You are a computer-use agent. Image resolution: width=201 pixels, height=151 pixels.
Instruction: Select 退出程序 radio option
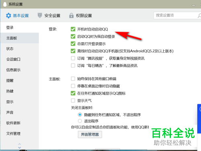point(80,121)
